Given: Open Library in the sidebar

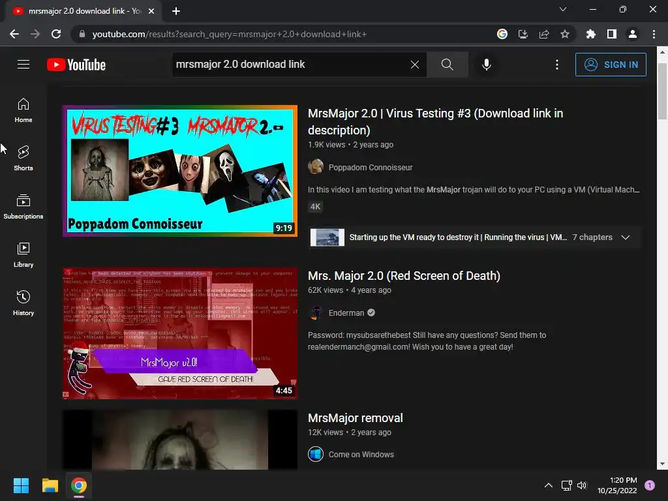Looking at the screenshot, I should click(23, 255).
